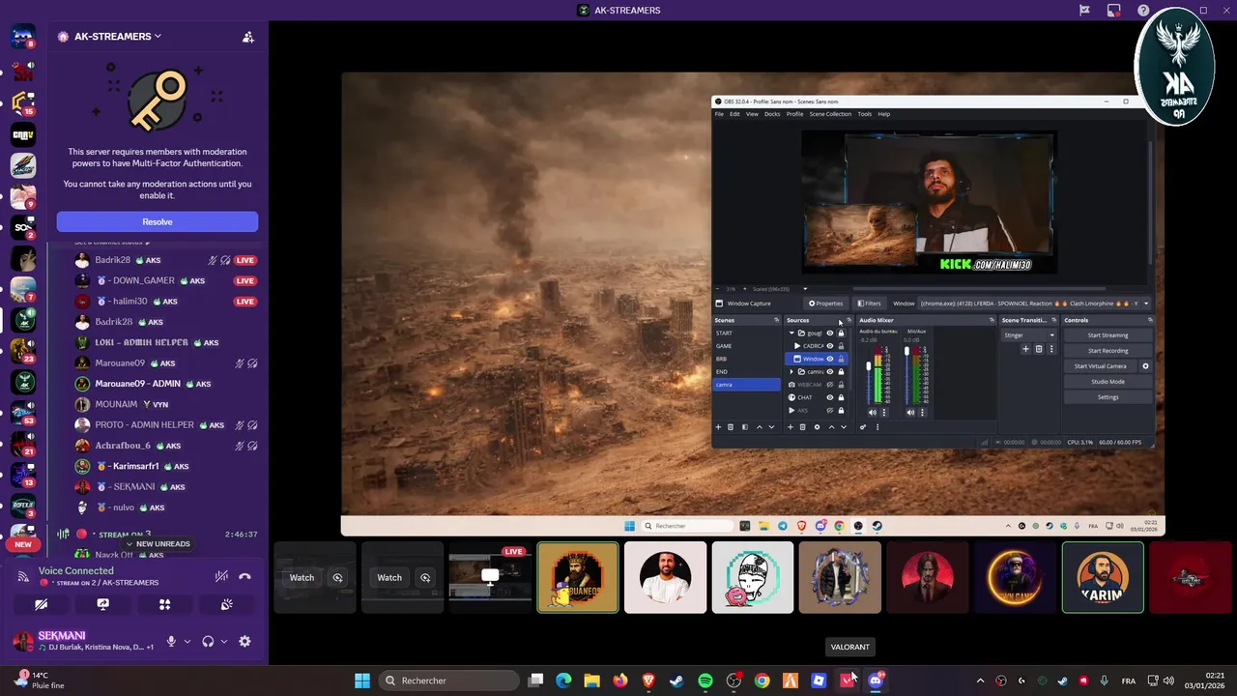
Task: Select the LIVE stream thumbnail in the bottom strip
Action: (490, 577)
